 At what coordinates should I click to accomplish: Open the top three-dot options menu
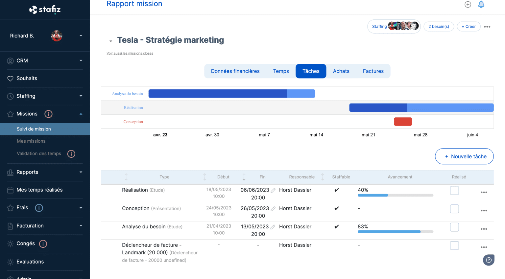(487, 27)
